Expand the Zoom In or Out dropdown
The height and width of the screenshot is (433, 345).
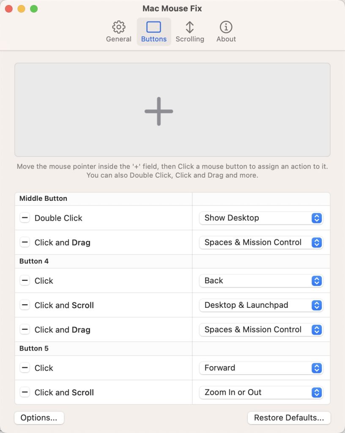click(261, 392)
